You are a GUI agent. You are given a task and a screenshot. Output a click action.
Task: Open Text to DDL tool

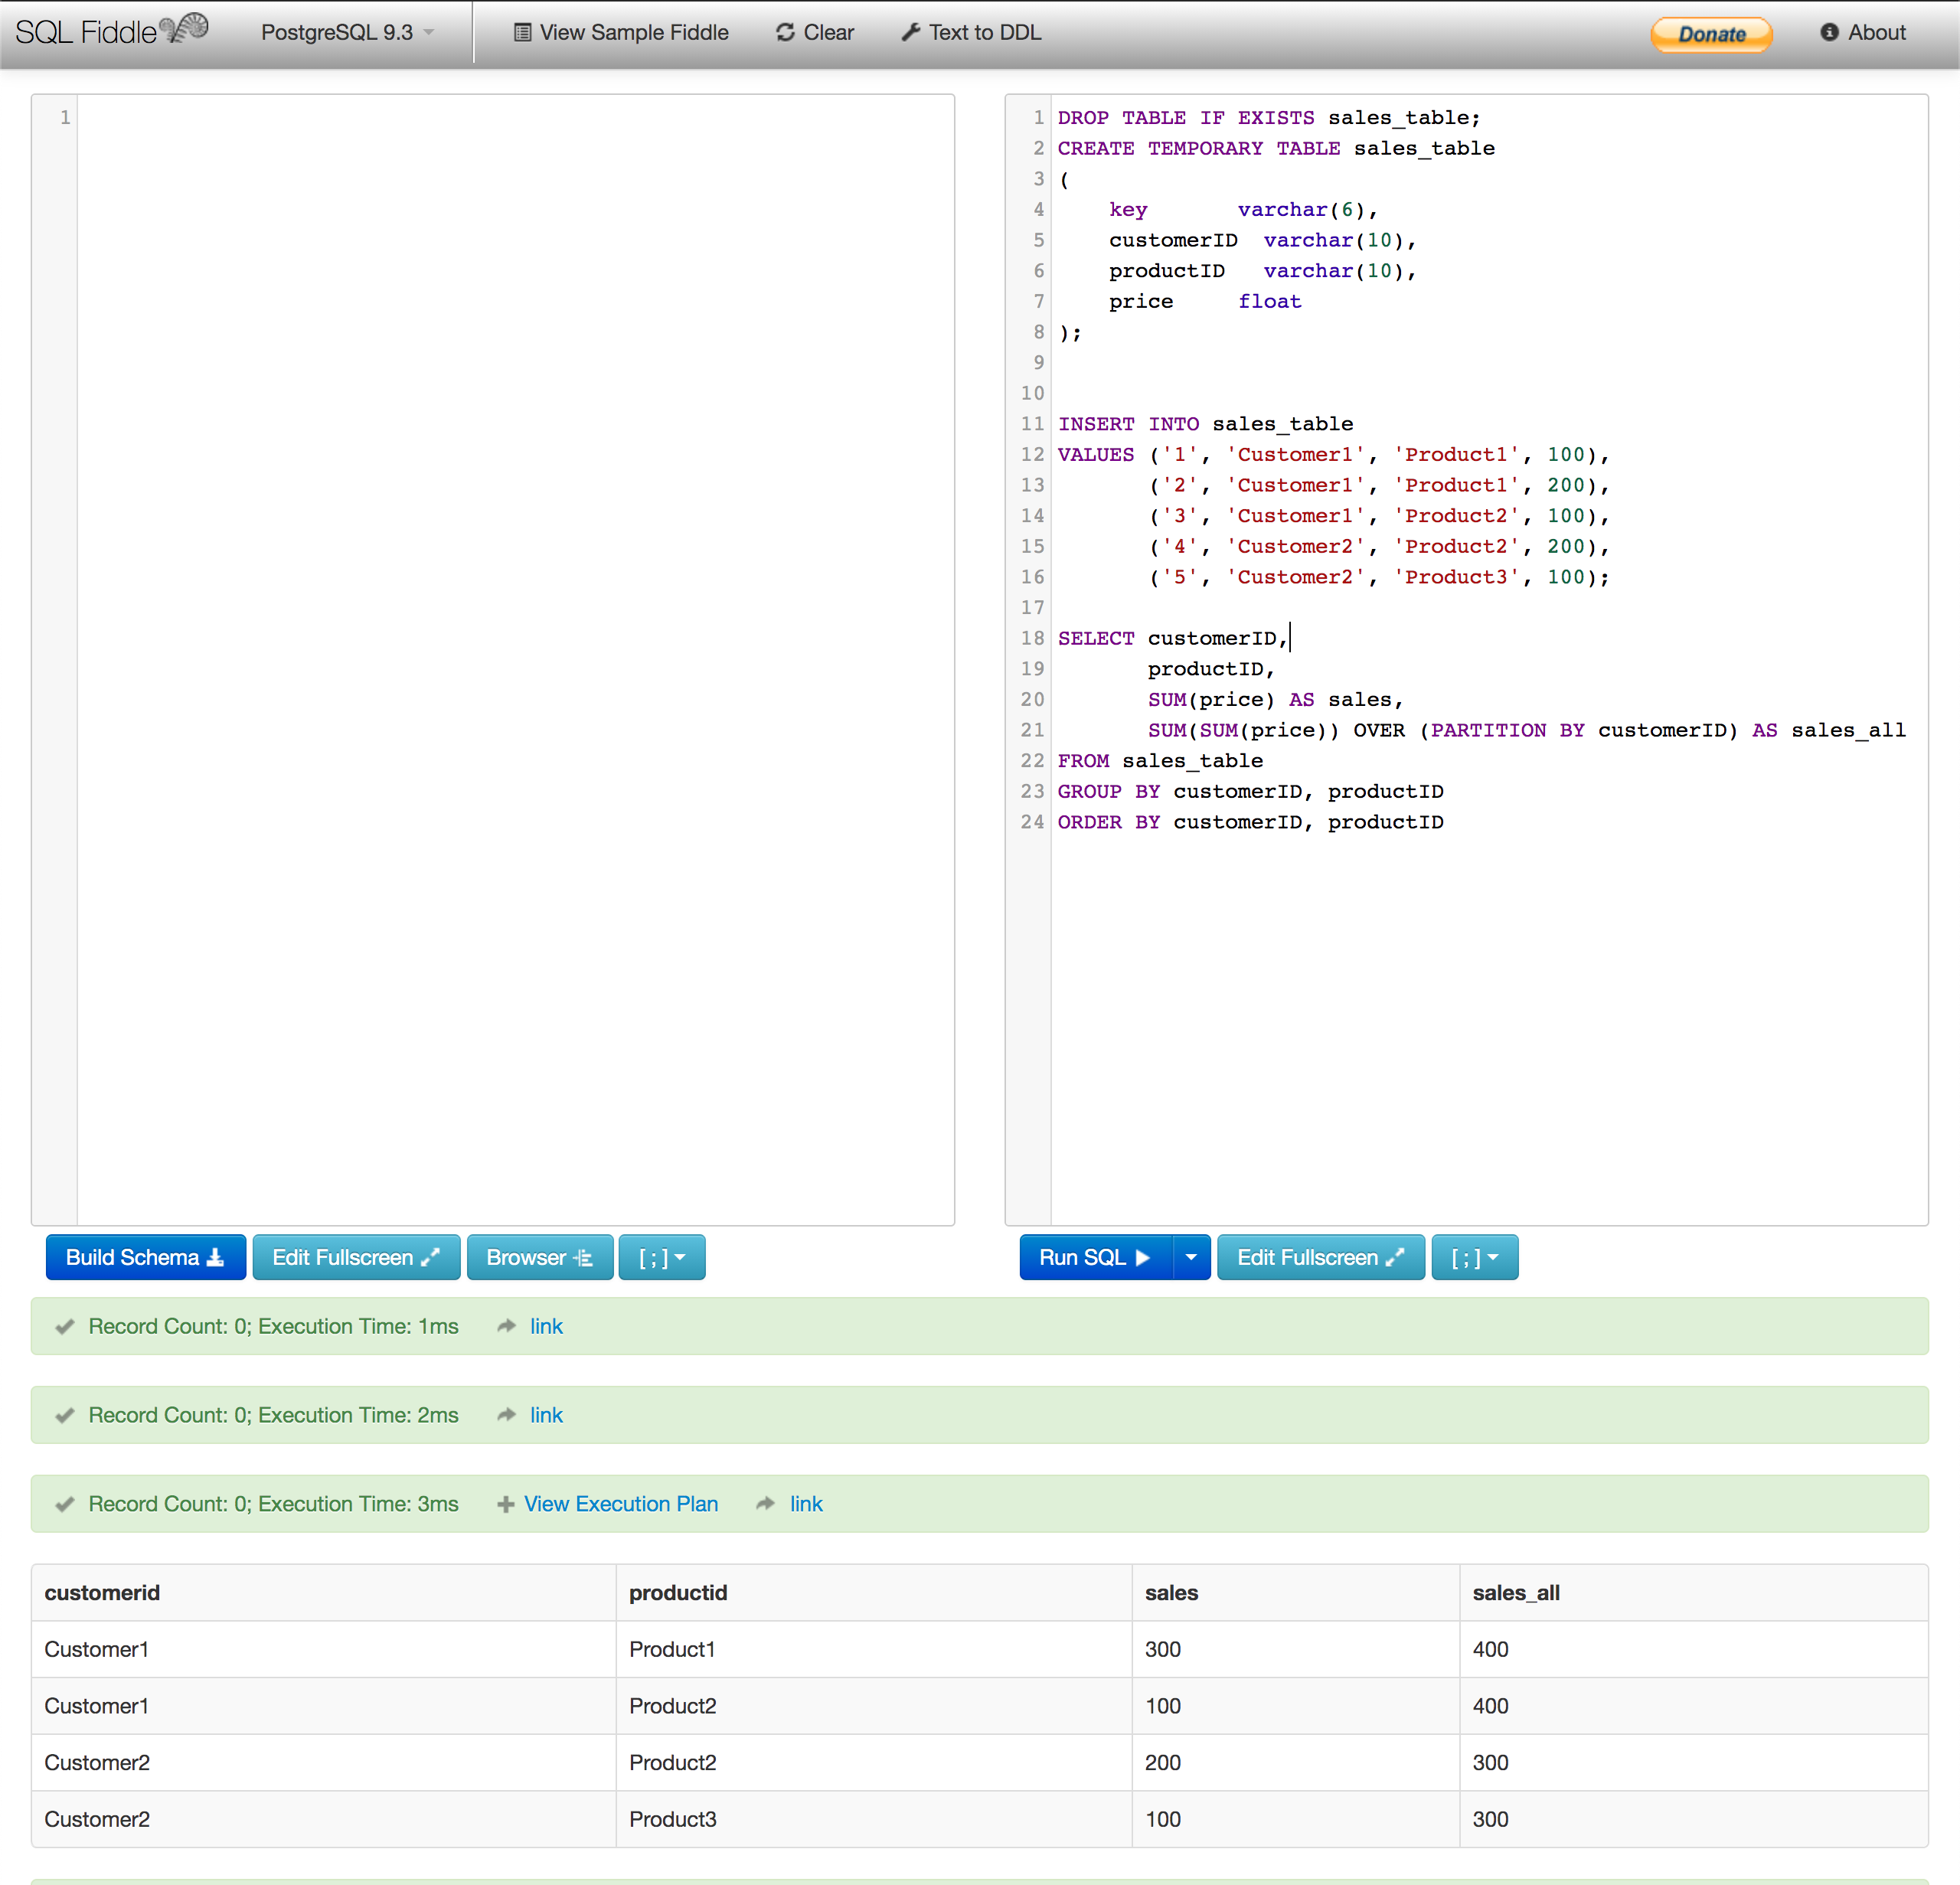pos(971,32)
